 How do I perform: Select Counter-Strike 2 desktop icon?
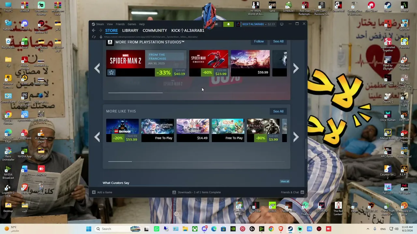(388, 173)
